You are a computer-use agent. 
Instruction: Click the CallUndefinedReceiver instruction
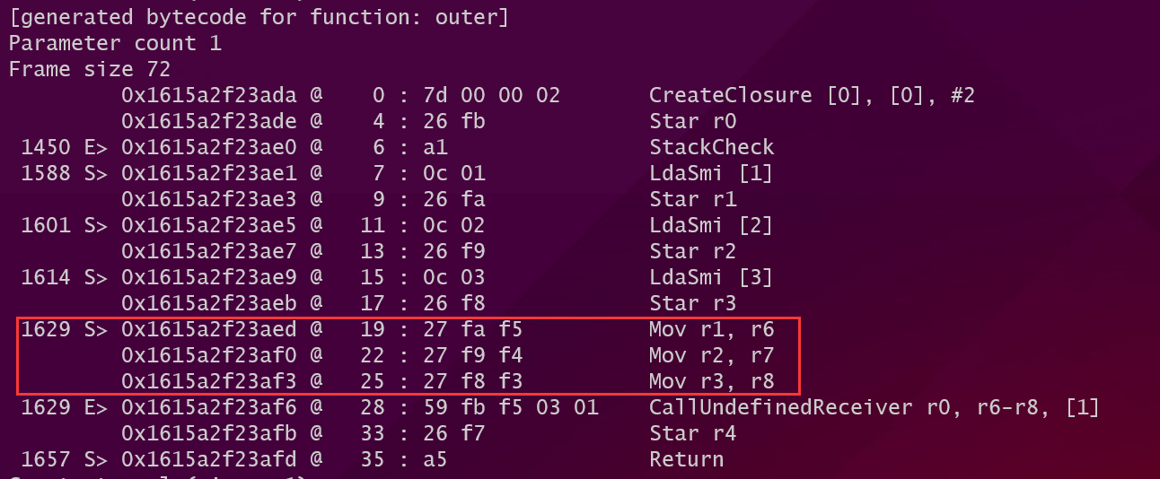click(874, 408)
